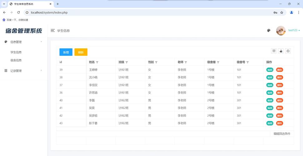Click the site information icon in address bar
Screen dimensions: 303x156
[x=27, y=12]
